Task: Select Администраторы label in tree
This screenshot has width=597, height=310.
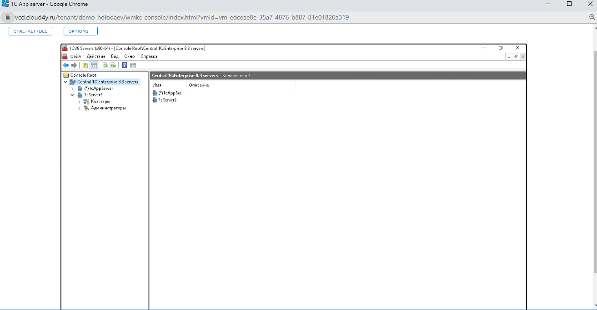Action: tap(108, 108)
